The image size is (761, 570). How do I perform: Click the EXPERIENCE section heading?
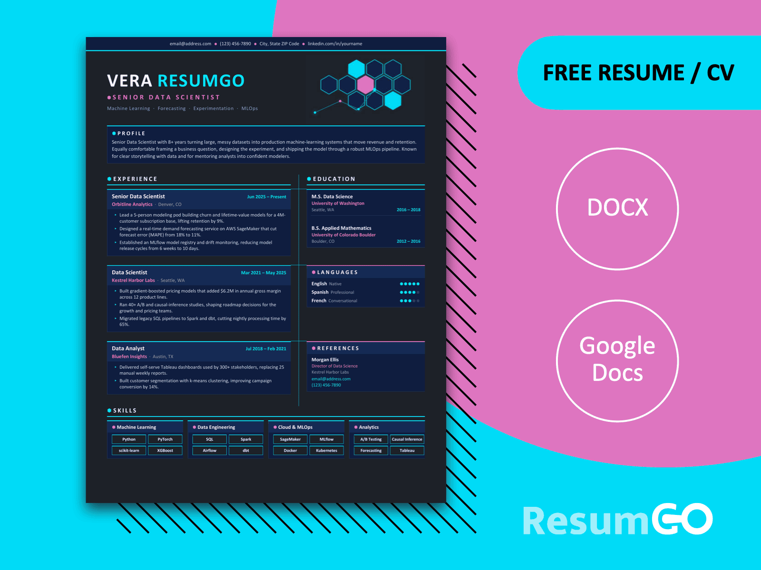click(x=135, y=179)
